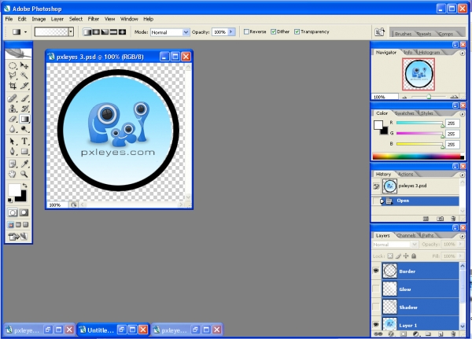Add a layer mask
The width and height of the screenshot is (472, 339).
tap(404, 333)
